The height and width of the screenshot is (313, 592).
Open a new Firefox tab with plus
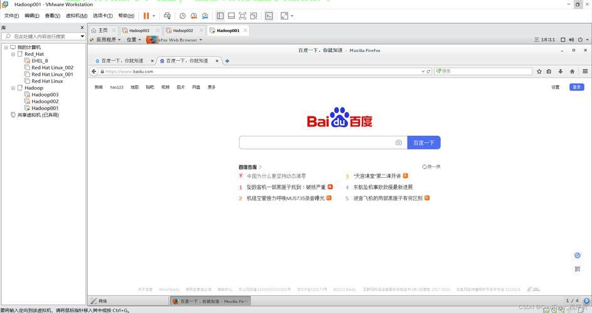(227, 61)
